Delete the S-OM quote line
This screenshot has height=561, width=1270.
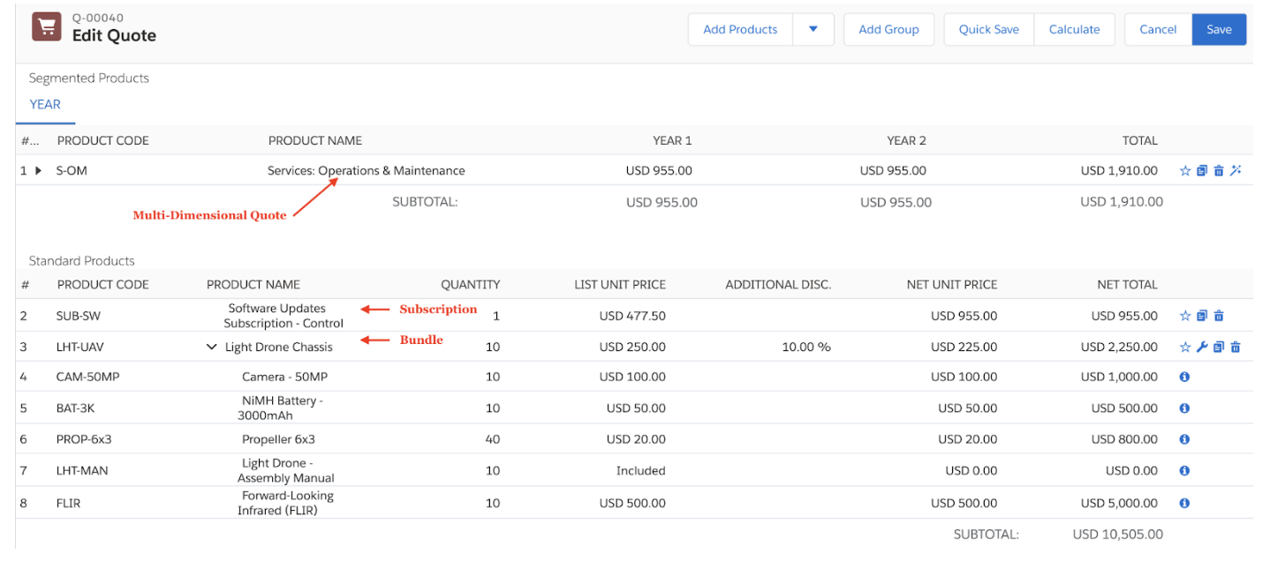(x=1219, y=171)
